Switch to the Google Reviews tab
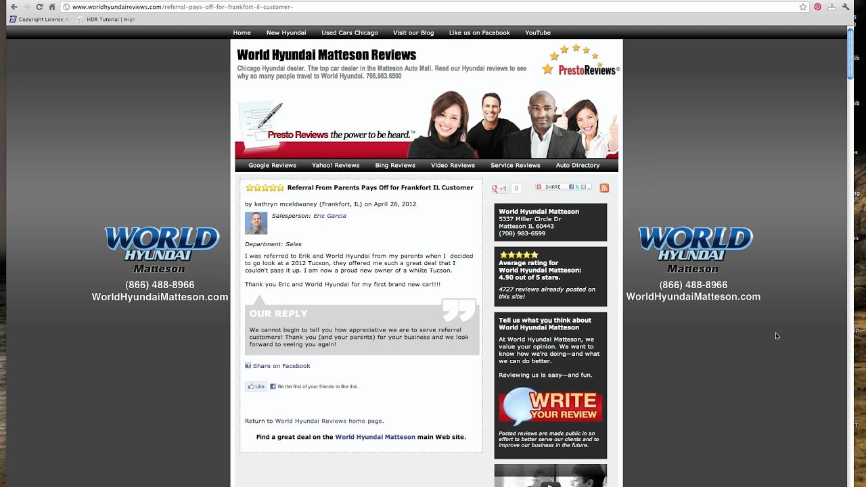This screenshot has width=866, height=487. (272, 165)
